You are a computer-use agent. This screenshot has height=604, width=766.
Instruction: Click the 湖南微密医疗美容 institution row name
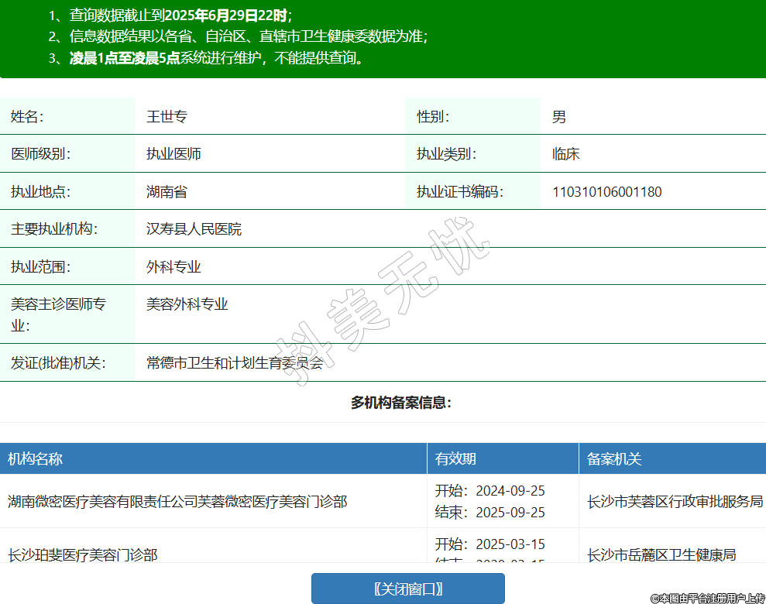pos(177,502)
